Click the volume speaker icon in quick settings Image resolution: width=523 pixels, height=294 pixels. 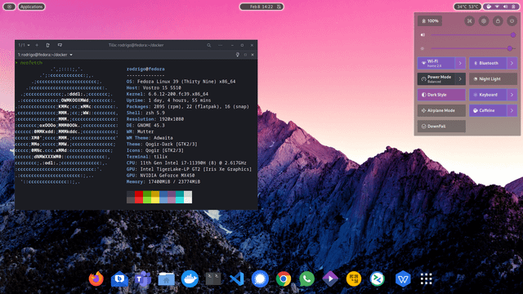click(422, 34)
